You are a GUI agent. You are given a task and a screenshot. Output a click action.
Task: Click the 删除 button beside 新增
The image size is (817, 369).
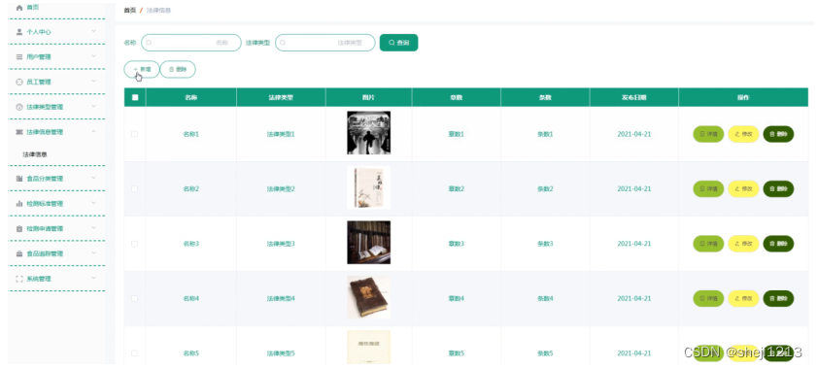pos(178,69)
